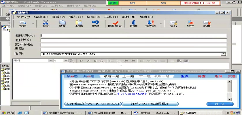Toggle Italic formatting button

click(88, 61)
